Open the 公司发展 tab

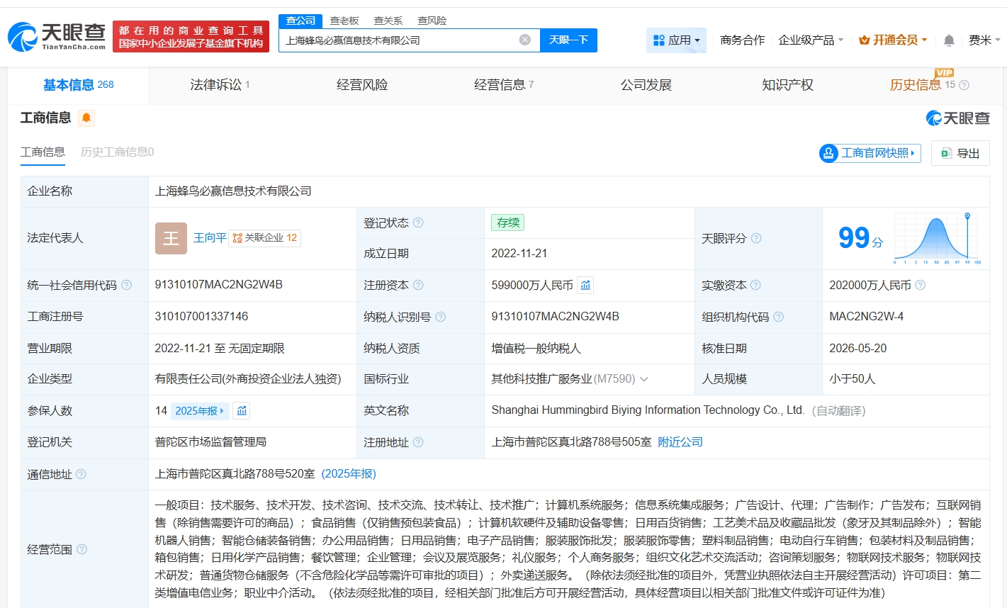coord(646,85)
